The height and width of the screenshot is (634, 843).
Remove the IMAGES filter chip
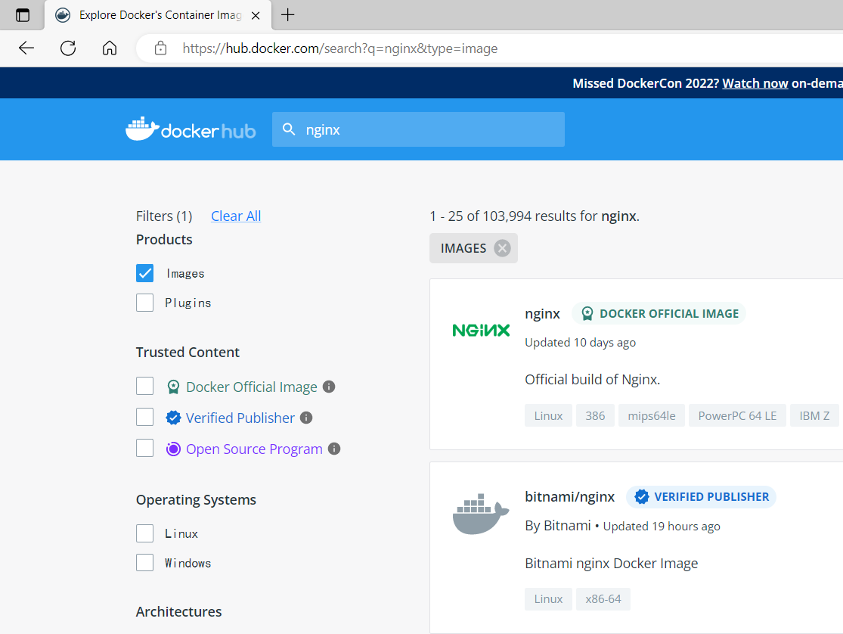coord(502,248)
